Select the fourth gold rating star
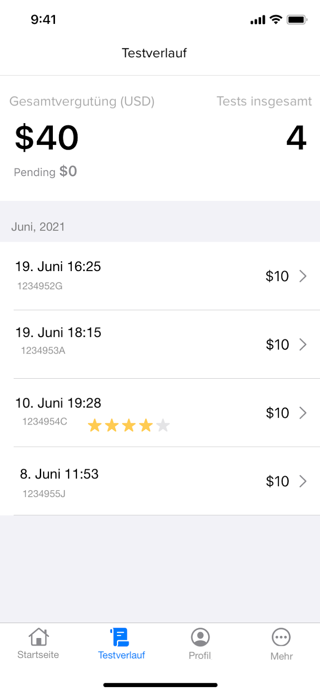This screenshot has width=320, height=694. 146,426
